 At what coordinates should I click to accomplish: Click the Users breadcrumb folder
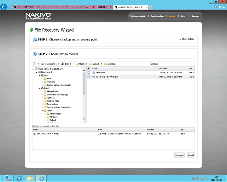pyautogui.click(x=80, y=64)
